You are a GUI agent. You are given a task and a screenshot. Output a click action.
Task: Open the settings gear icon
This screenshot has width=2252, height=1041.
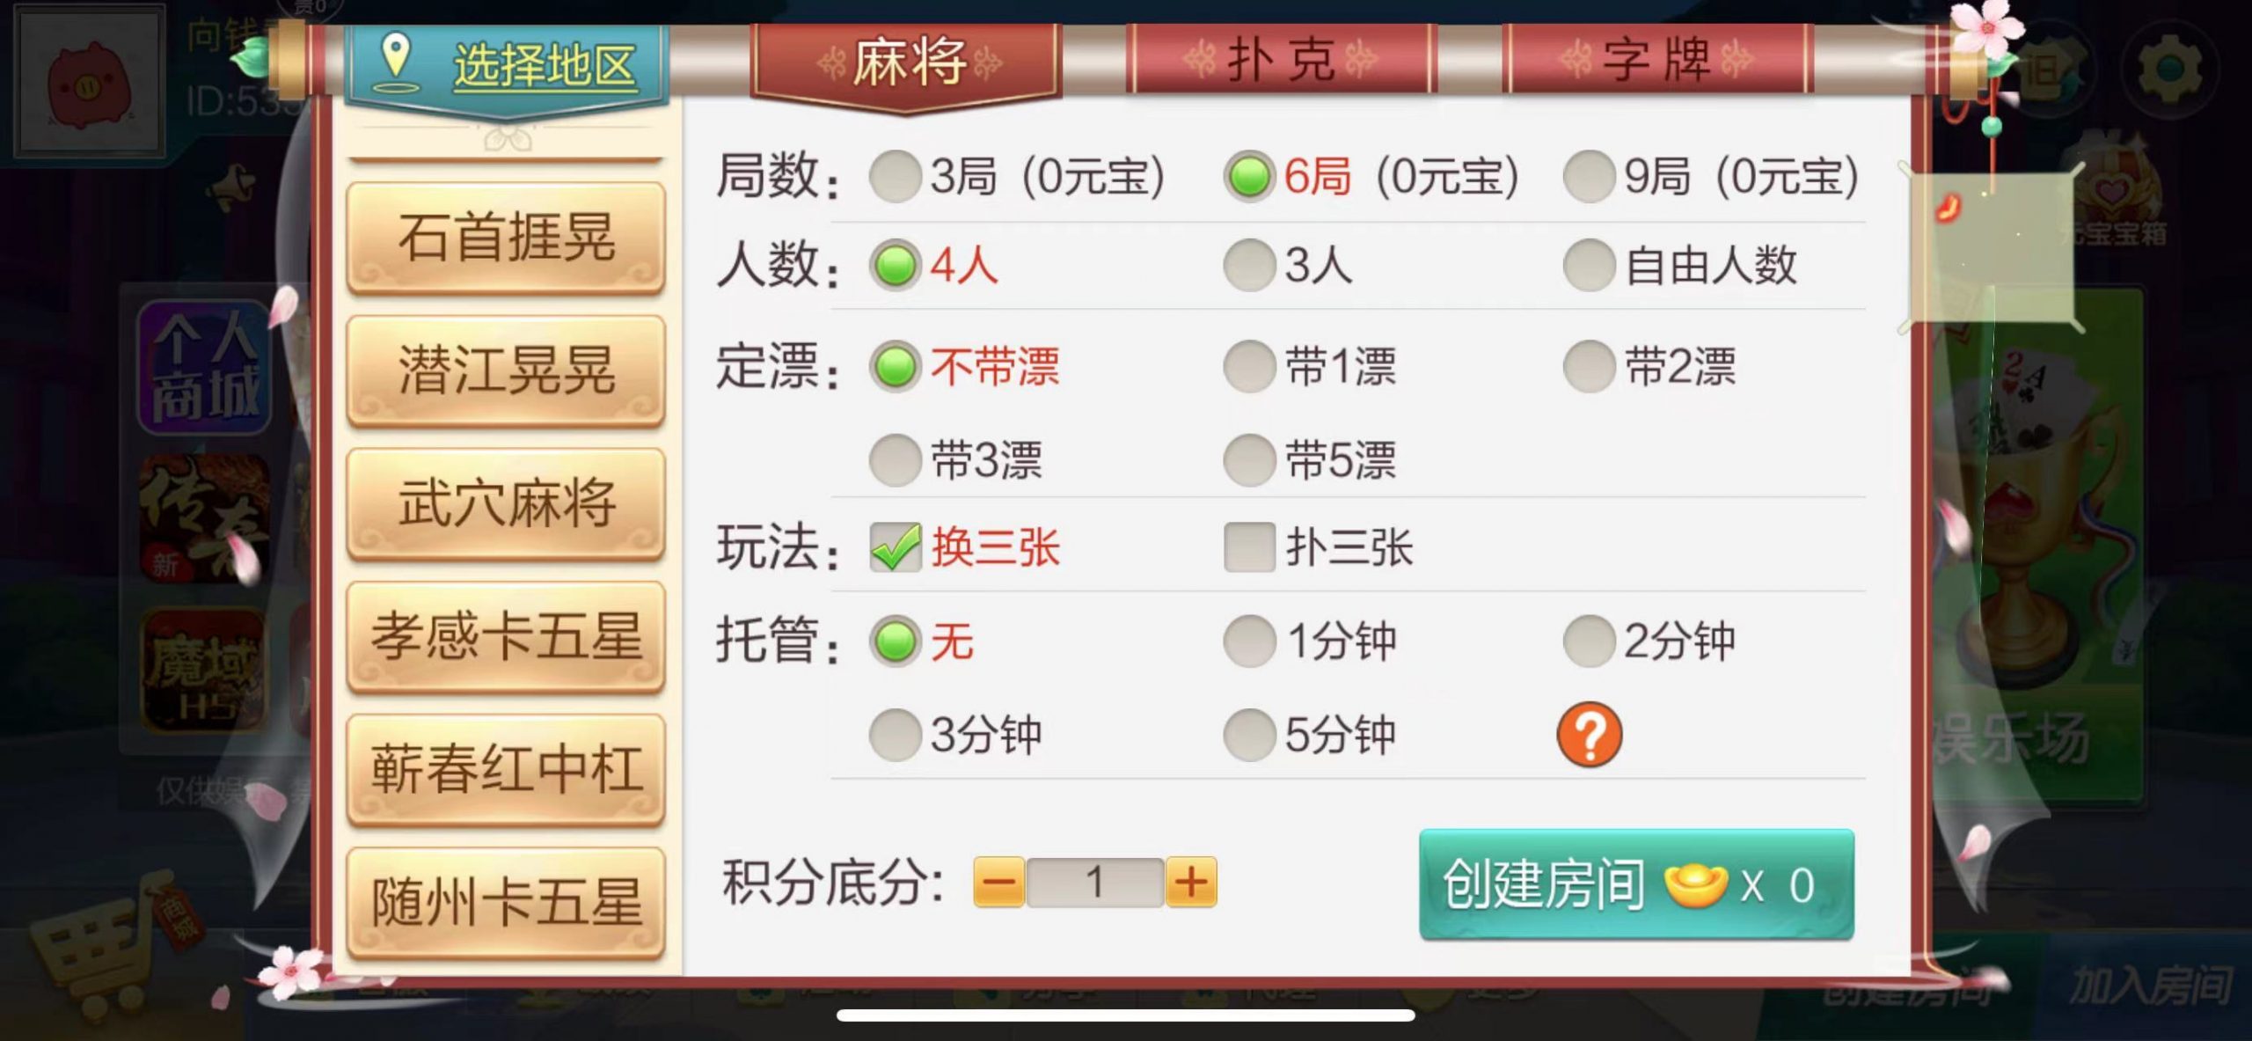2169,69
